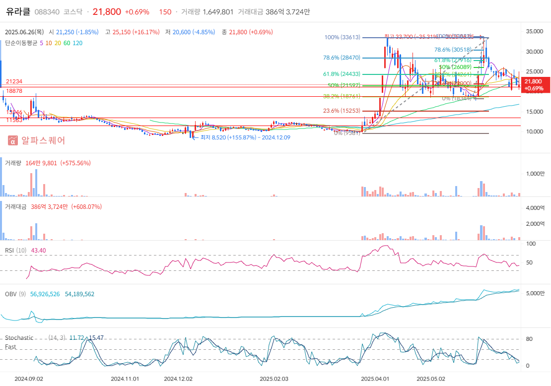
Task: Click the 2,000억 axis label
Action: pyautogui.click(x=535, y=224)
